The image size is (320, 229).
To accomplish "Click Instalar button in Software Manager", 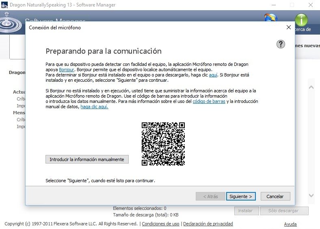I will coord(246,211).
